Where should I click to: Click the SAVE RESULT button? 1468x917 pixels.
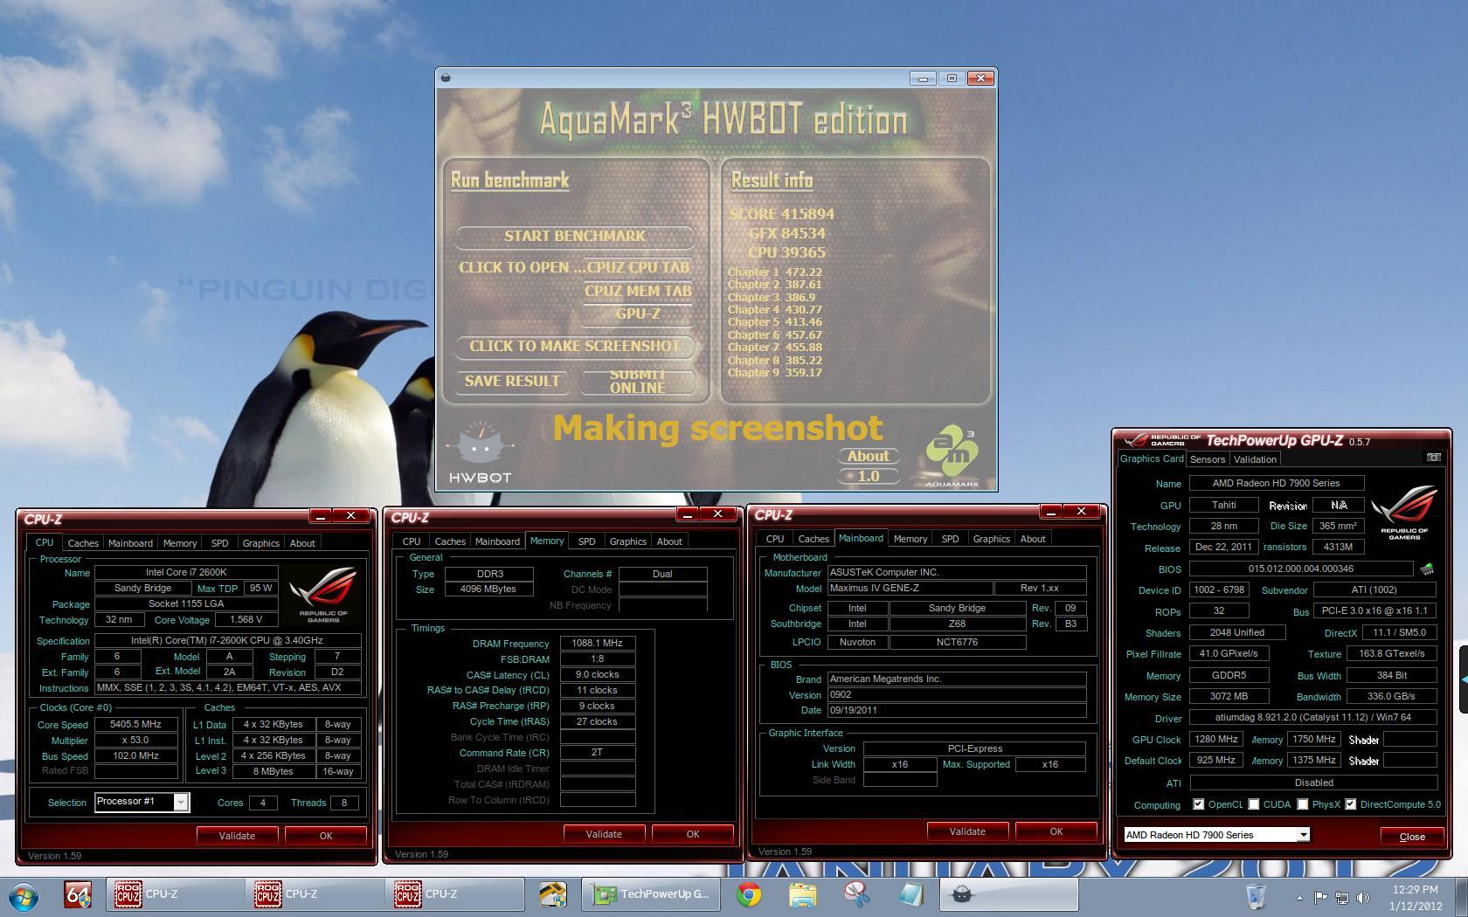[x=512, y=381]
